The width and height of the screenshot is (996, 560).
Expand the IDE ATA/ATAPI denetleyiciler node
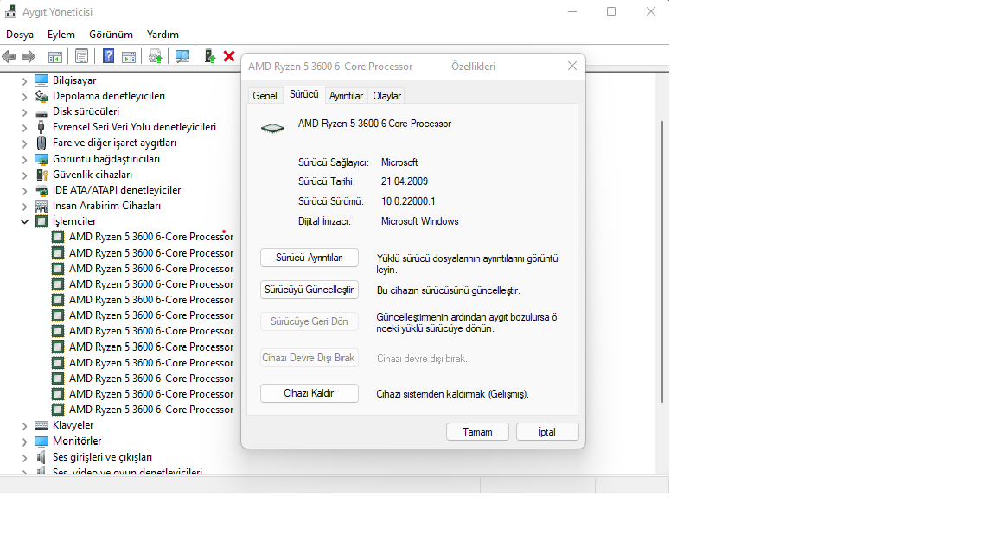(x=24, y=190)
